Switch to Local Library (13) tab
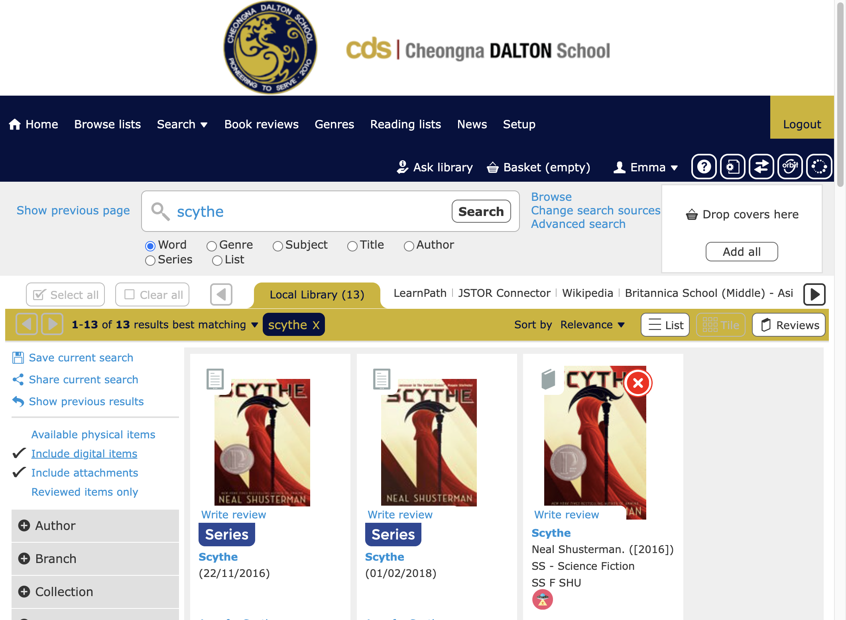Screen dimensions: 846x620 coord(317,295)
